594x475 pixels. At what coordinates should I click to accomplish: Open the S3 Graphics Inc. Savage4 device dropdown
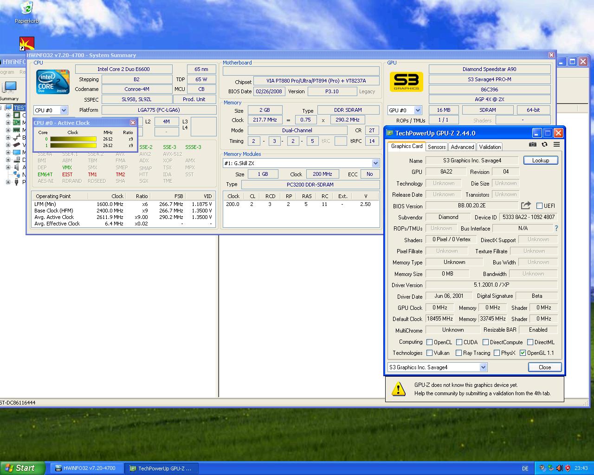click(x=483, y=367)
